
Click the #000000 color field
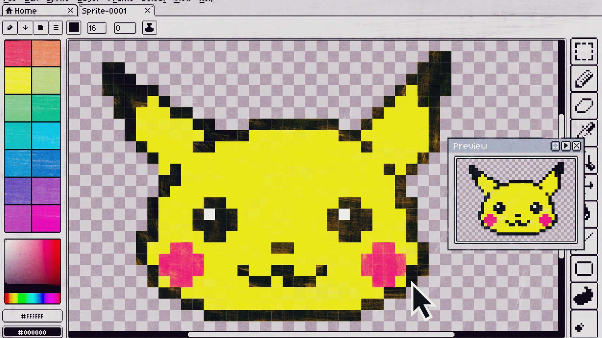pyautogui.click(x=32, y=332)
